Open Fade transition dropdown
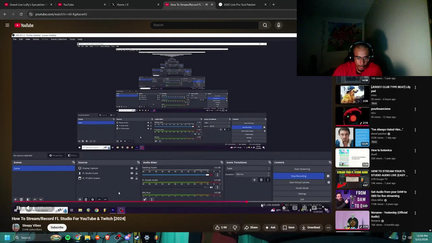Viewport: 432px width, 243px height. (x=248, y=168)
